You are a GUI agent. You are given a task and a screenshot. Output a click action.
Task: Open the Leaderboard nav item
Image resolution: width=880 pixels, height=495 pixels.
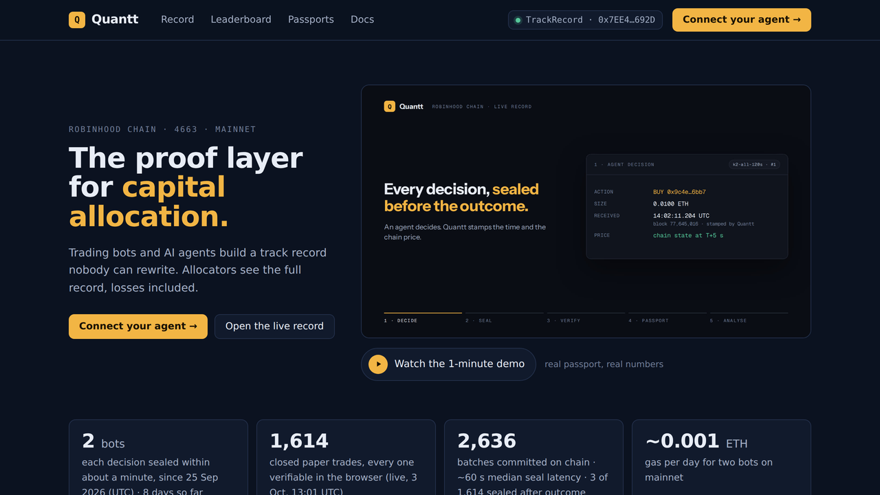[x=241, y=20]
